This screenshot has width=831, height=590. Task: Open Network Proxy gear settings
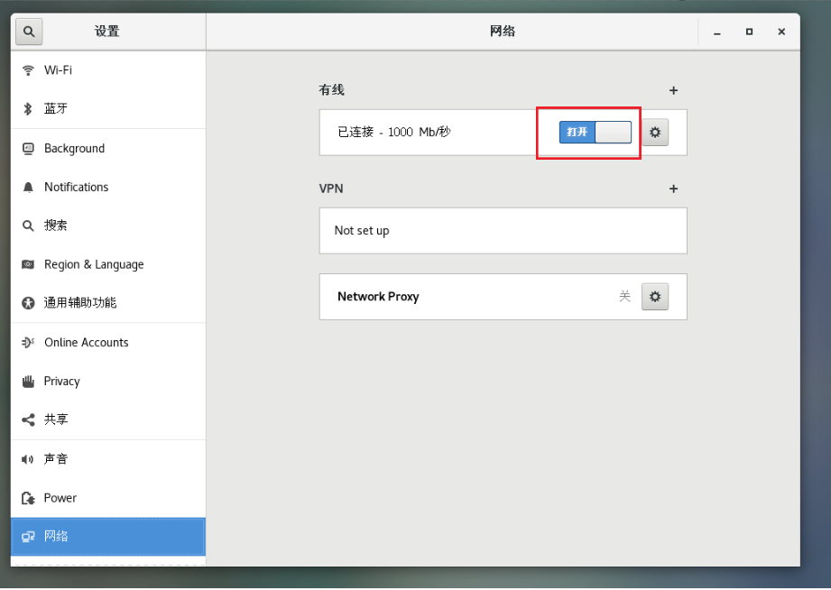[x=655, y=296]
